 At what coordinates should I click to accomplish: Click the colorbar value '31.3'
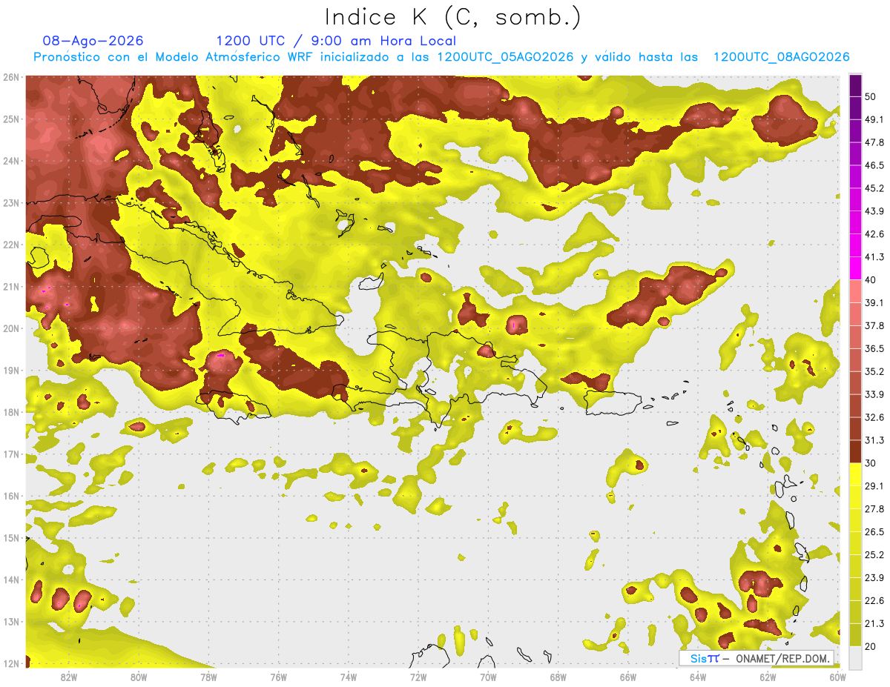pyautogui.click(x=874, y=440)
